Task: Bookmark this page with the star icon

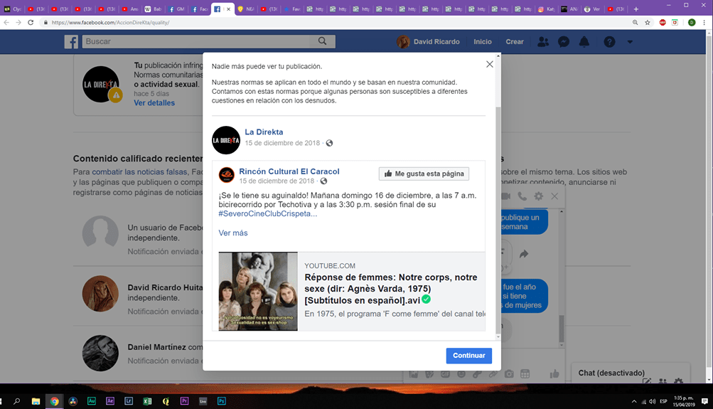Action: pos(648,22)
